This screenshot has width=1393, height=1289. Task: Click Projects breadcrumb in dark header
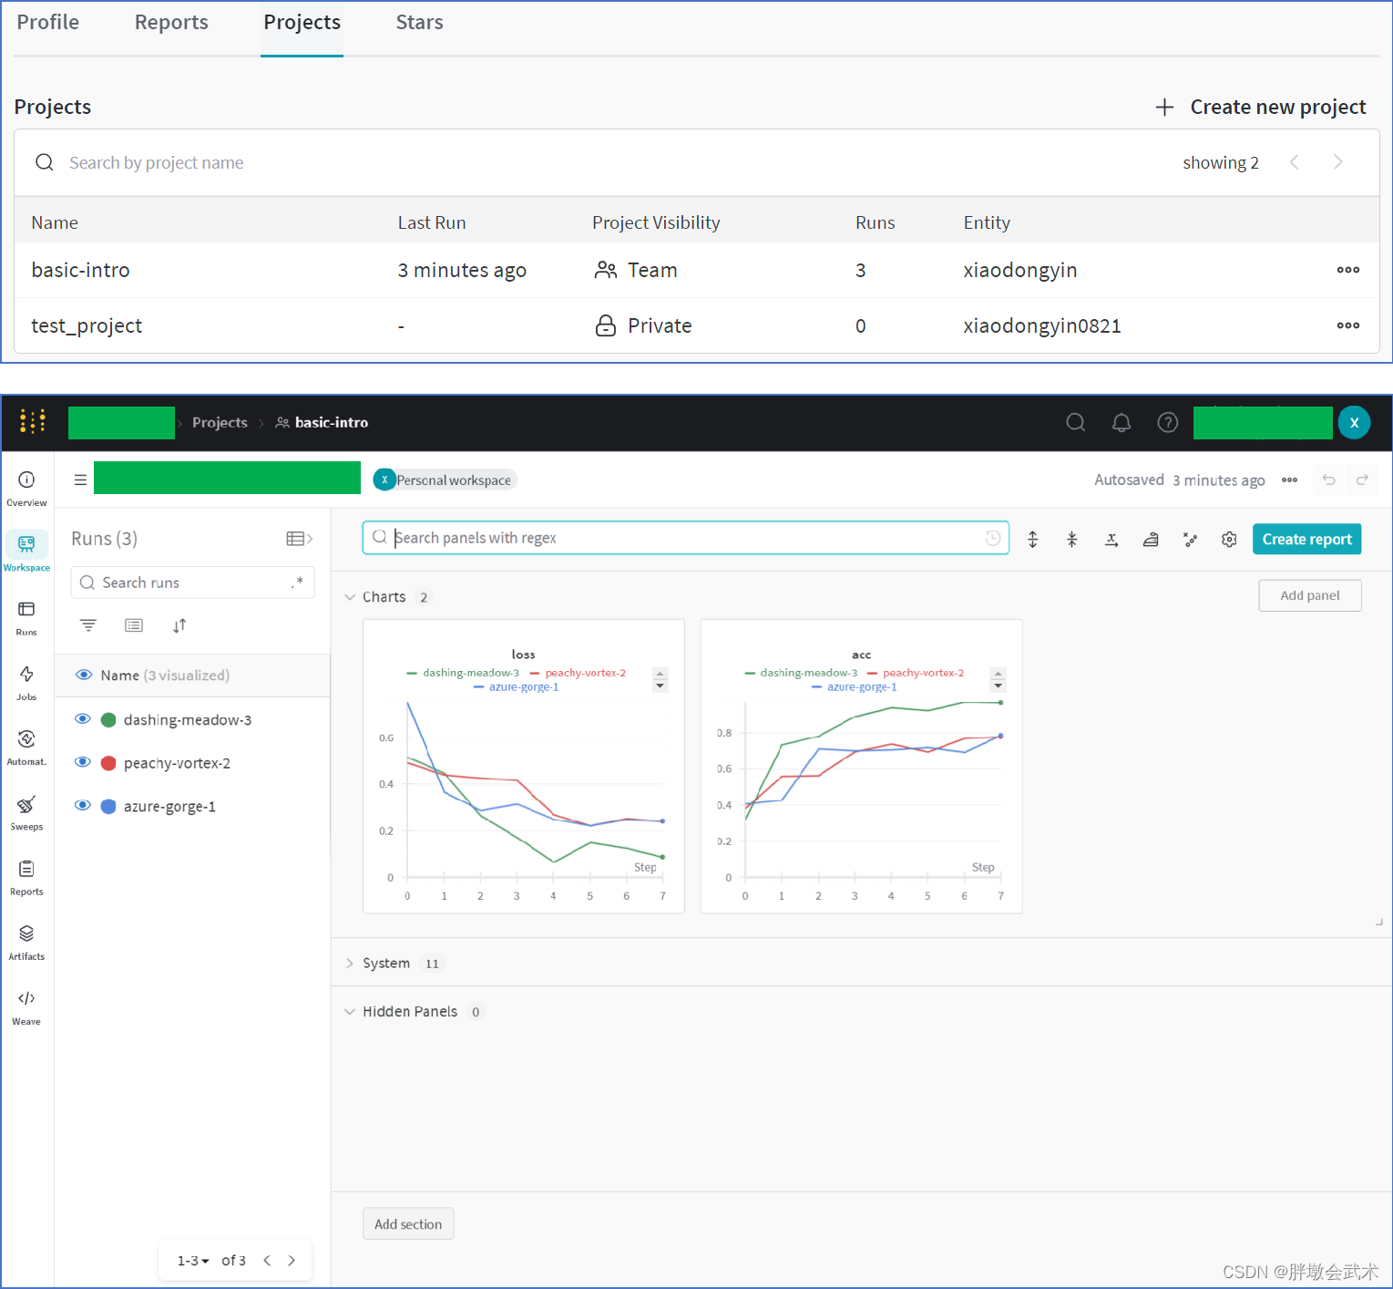point(220,423)
